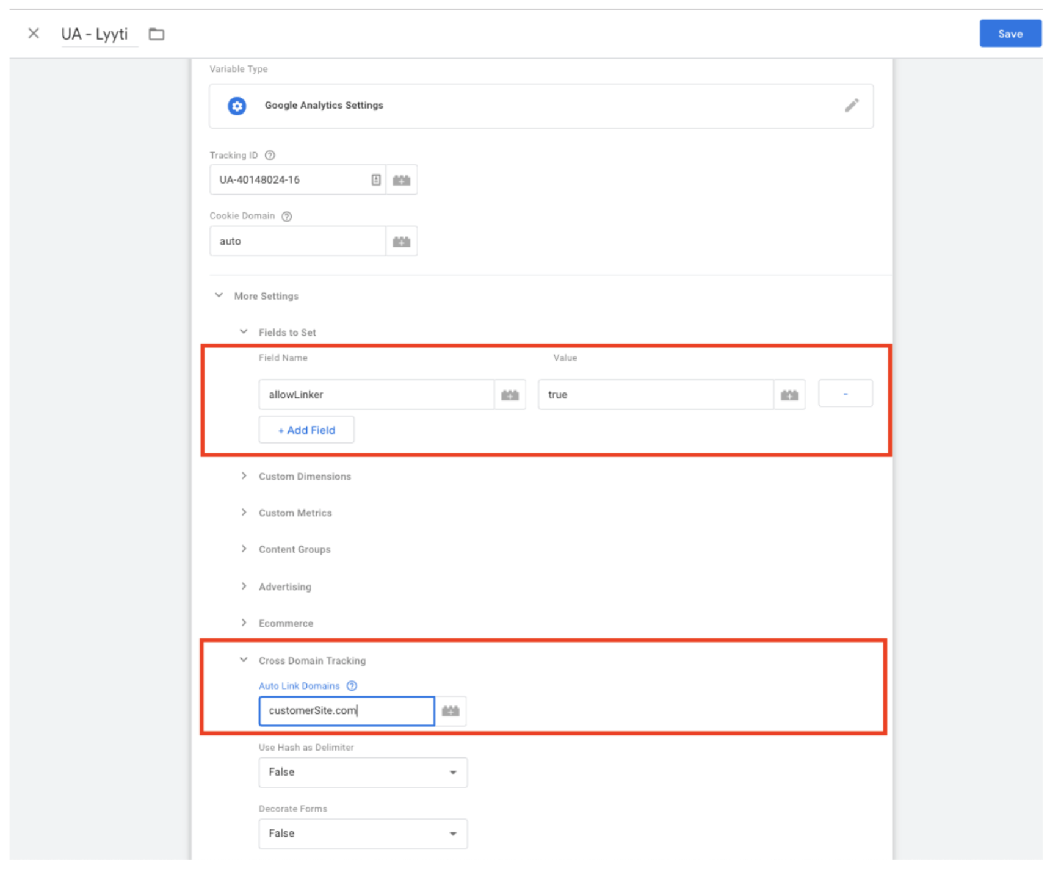Close the UA - Lyyti variable editor
Screen dimensions: 1050x869
tap(34, 34)
